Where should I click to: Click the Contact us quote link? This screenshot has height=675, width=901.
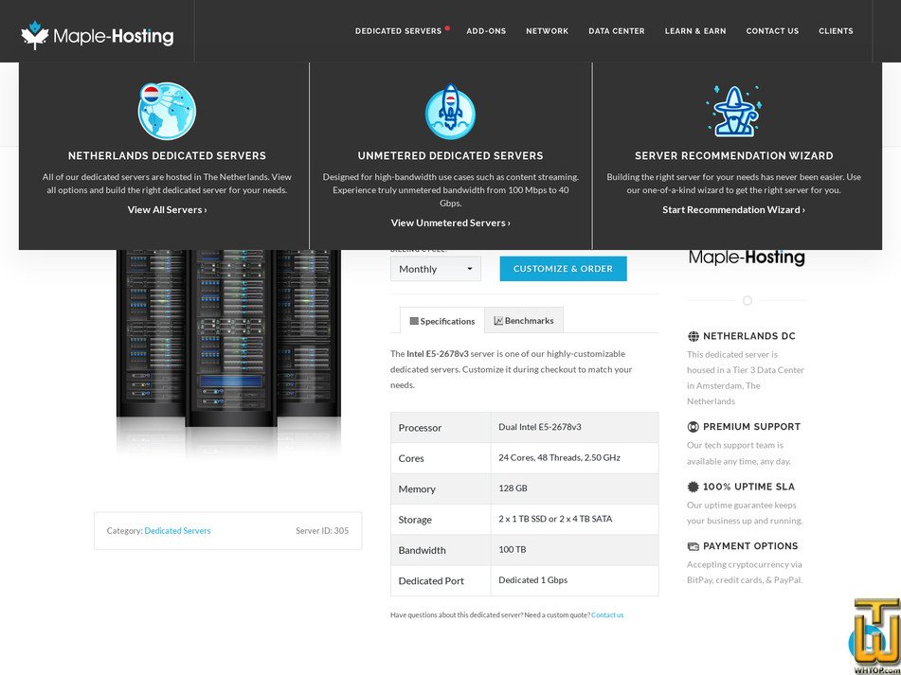[x=607, y=614]
